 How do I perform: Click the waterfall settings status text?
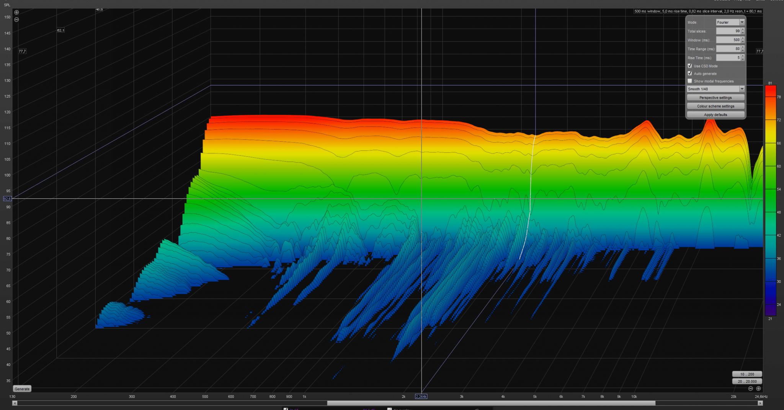coord(698,11)
